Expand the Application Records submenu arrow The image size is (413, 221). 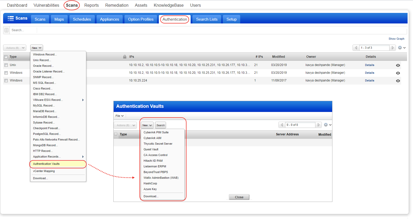83,157
